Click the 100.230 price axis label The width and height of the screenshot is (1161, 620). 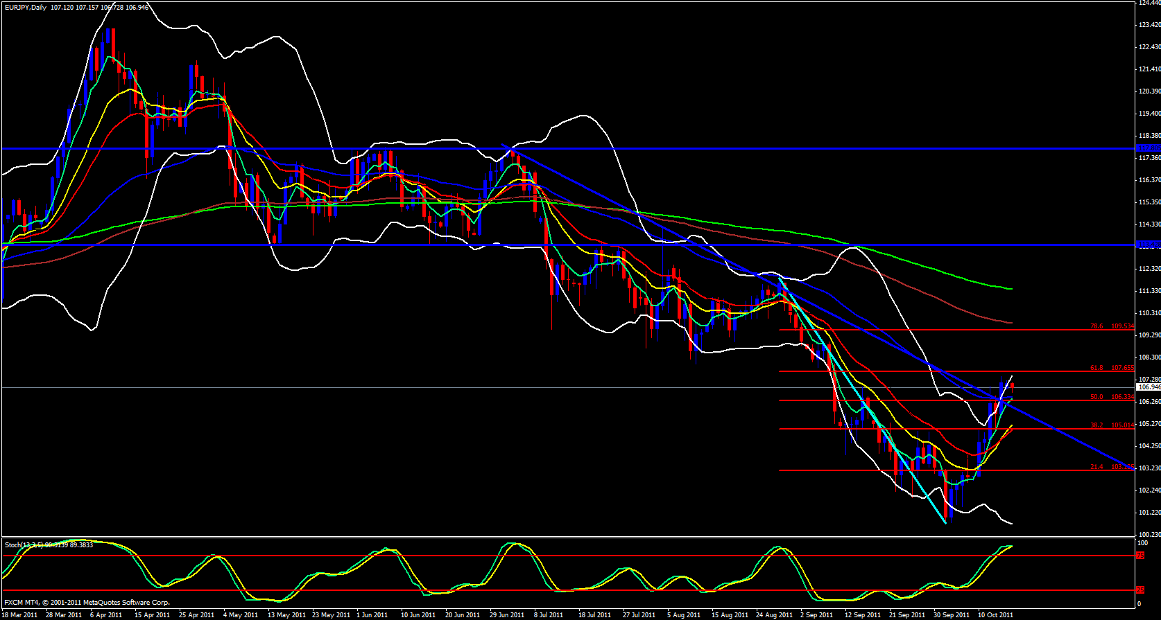click(1149, 534)
